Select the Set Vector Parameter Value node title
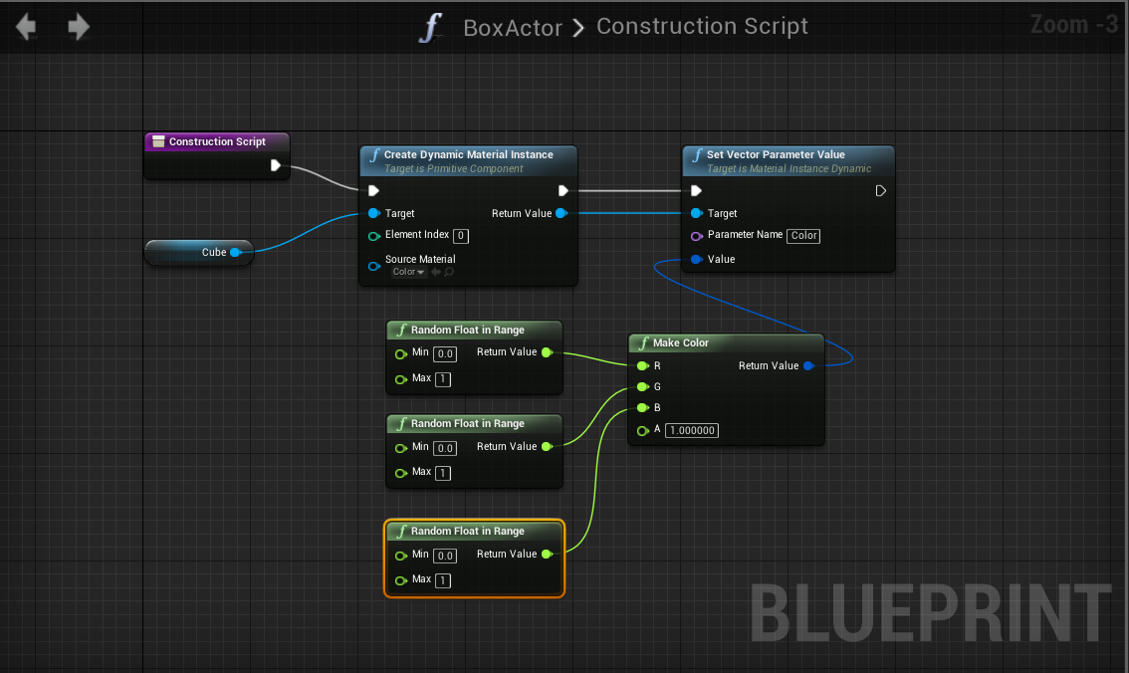Screen dimensions: 1129x673 click(x=776, y=154)
